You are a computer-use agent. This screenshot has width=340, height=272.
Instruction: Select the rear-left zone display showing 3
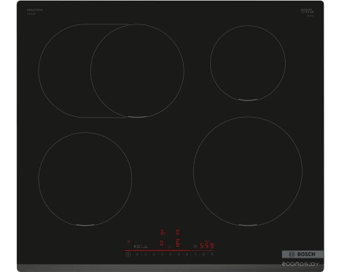[x=163, y=233]
